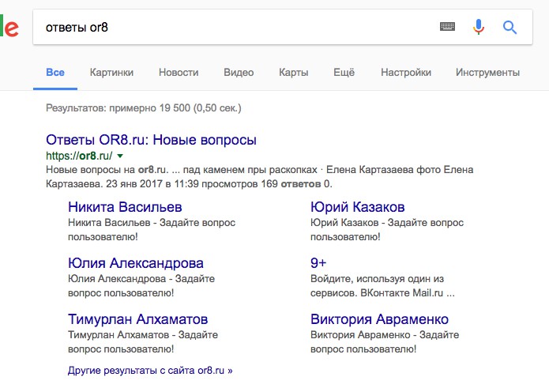Viewport: 549px width, 392px height.
Task: Select the 'Все' tab
Action: pos(55,73)
